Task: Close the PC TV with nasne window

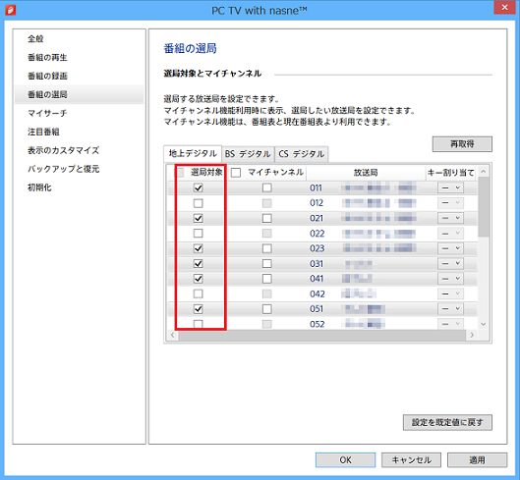Action: pos(504,8)
